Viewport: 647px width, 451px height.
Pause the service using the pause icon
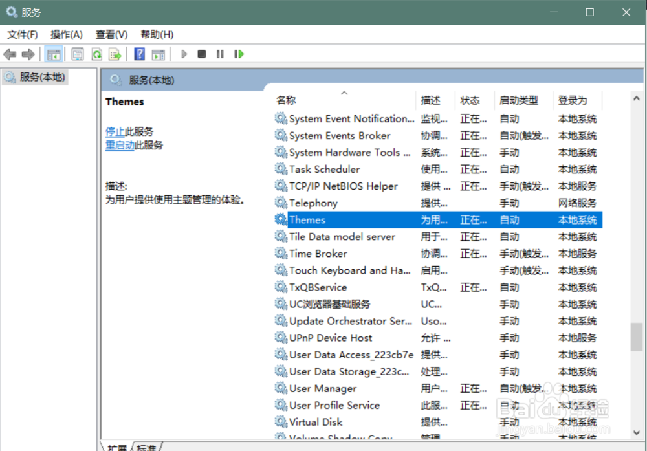tap(220, 54)
